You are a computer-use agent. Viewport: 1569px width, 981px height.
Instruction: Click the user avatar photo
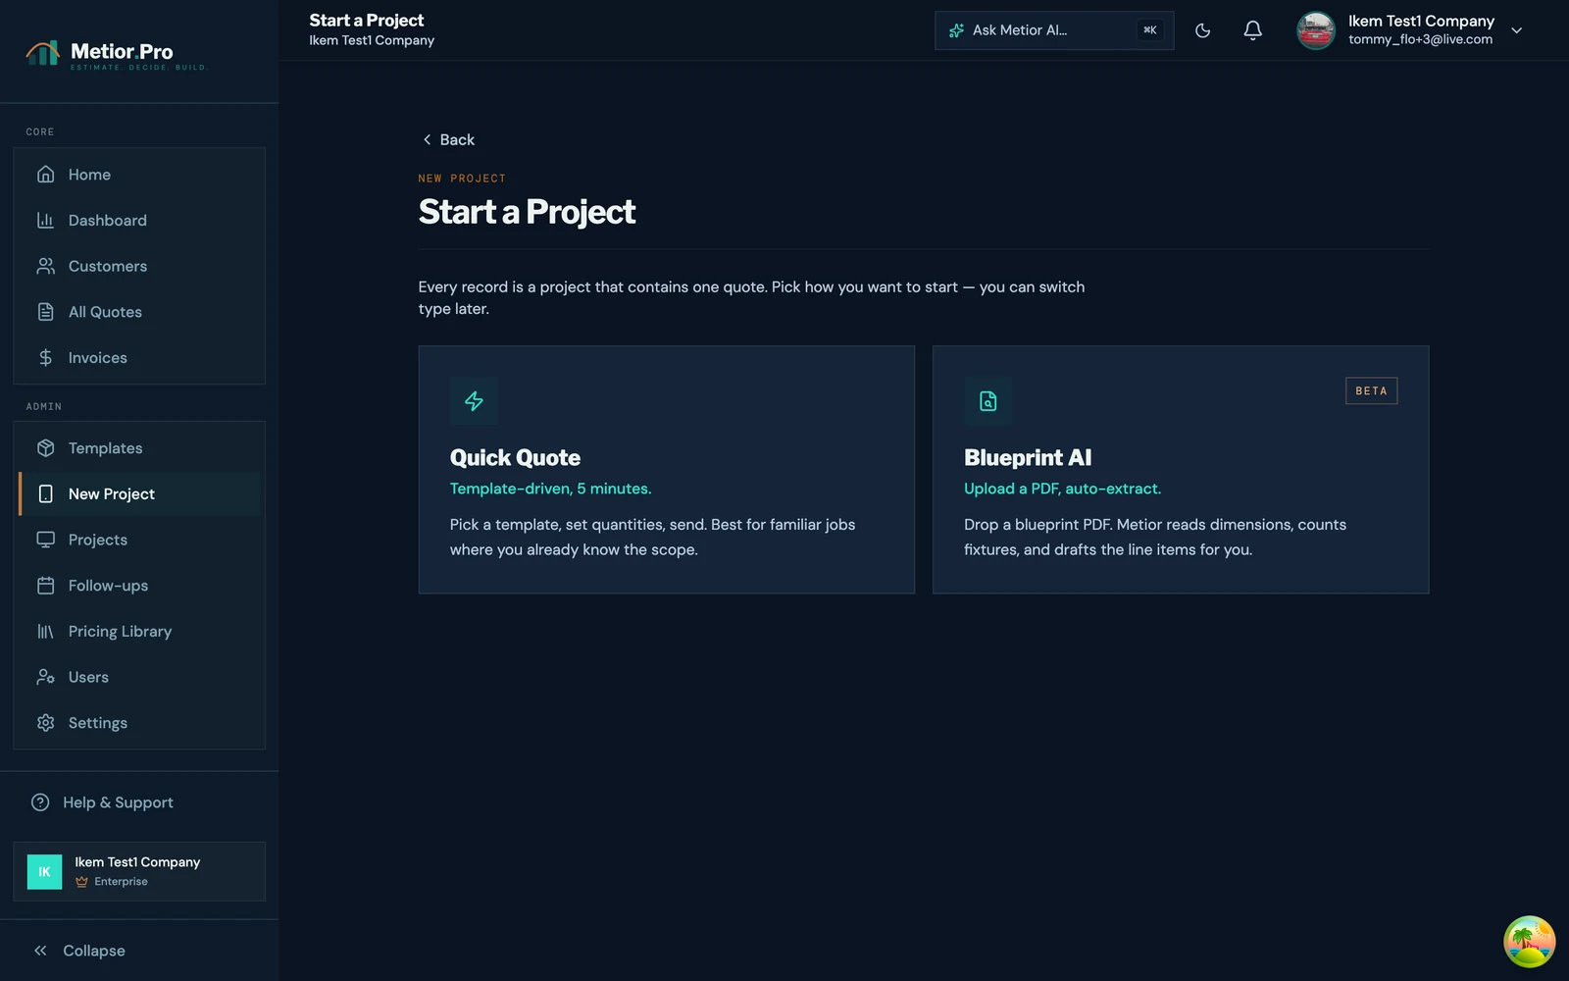[1316, 30]
